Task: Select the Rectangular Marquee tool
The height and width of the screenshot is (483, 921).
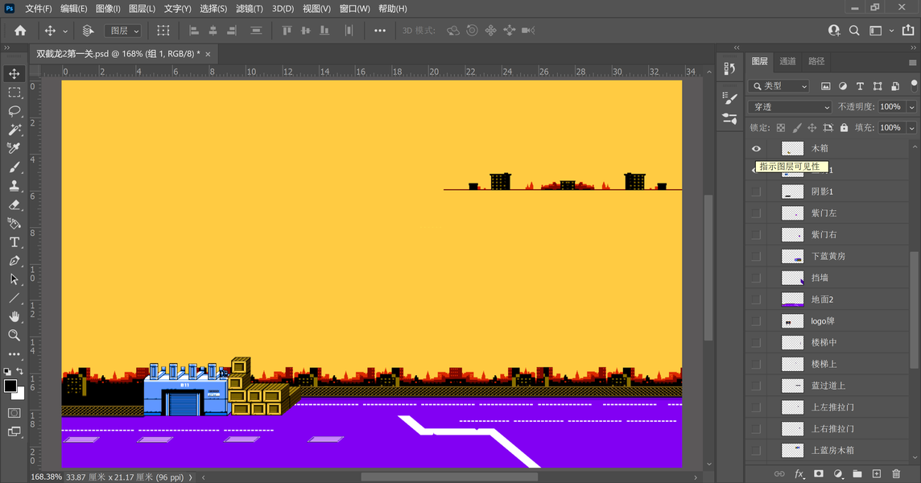Action: click(x=14, y=93)
